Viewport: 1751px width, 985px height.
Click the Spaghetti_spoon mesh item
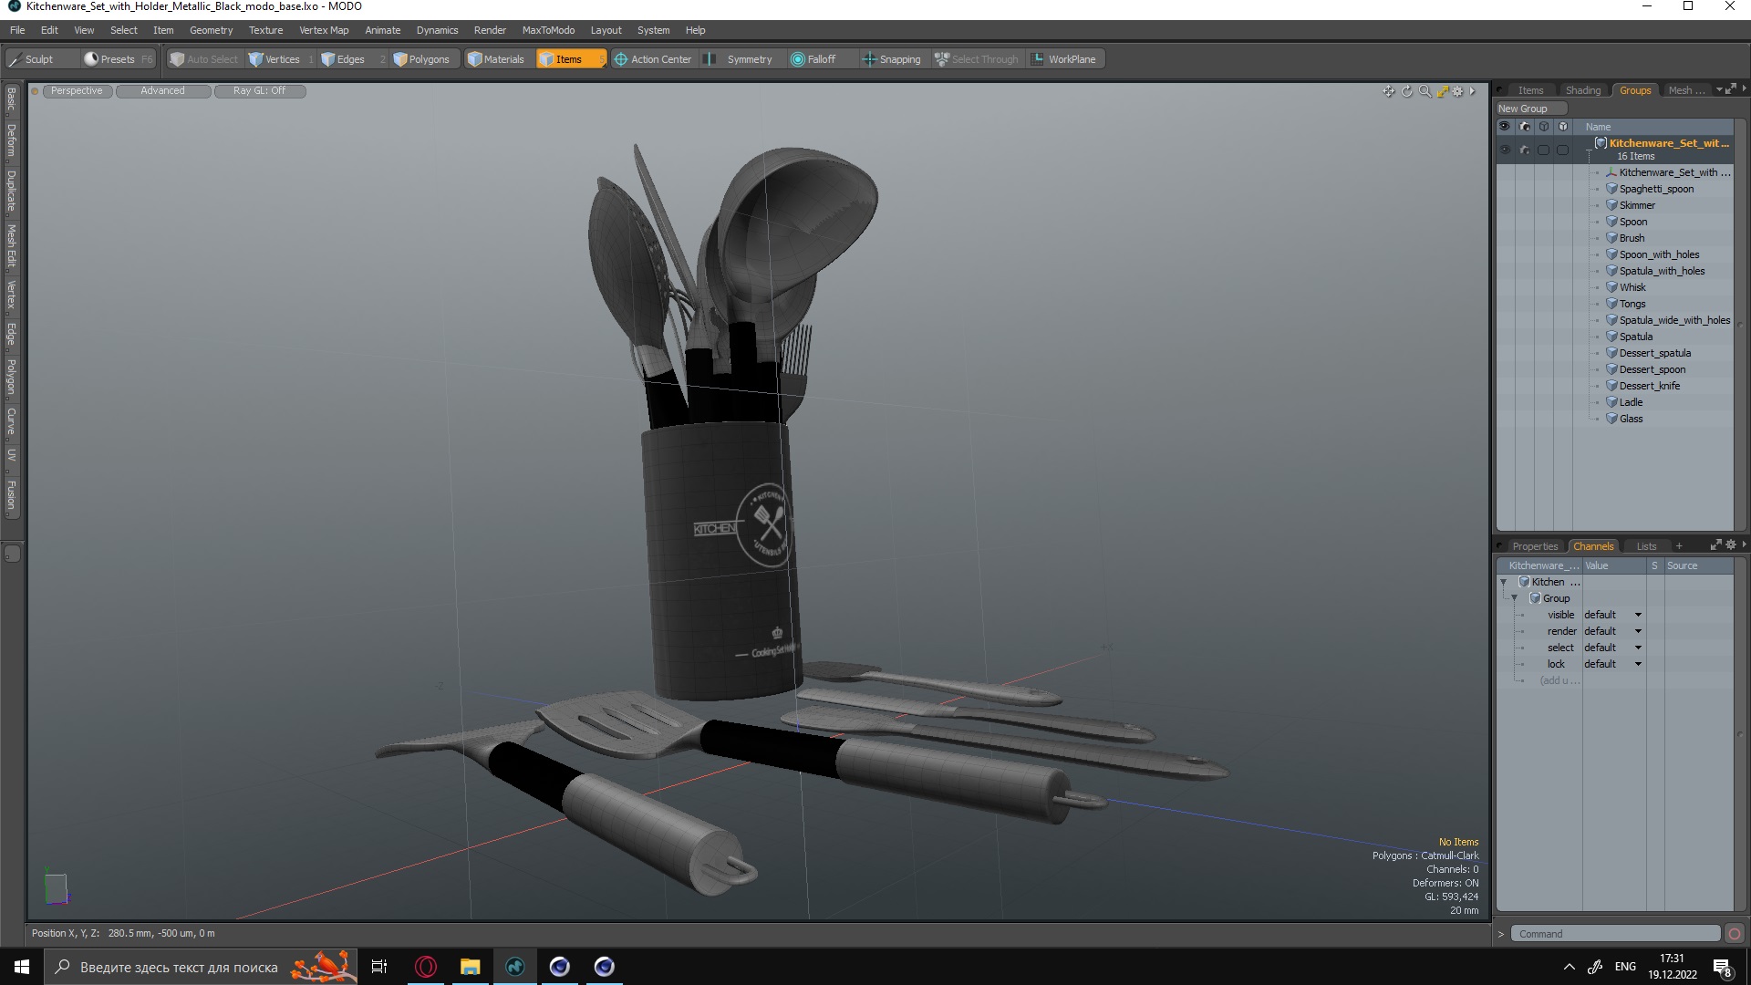(x=1655, y=189)
